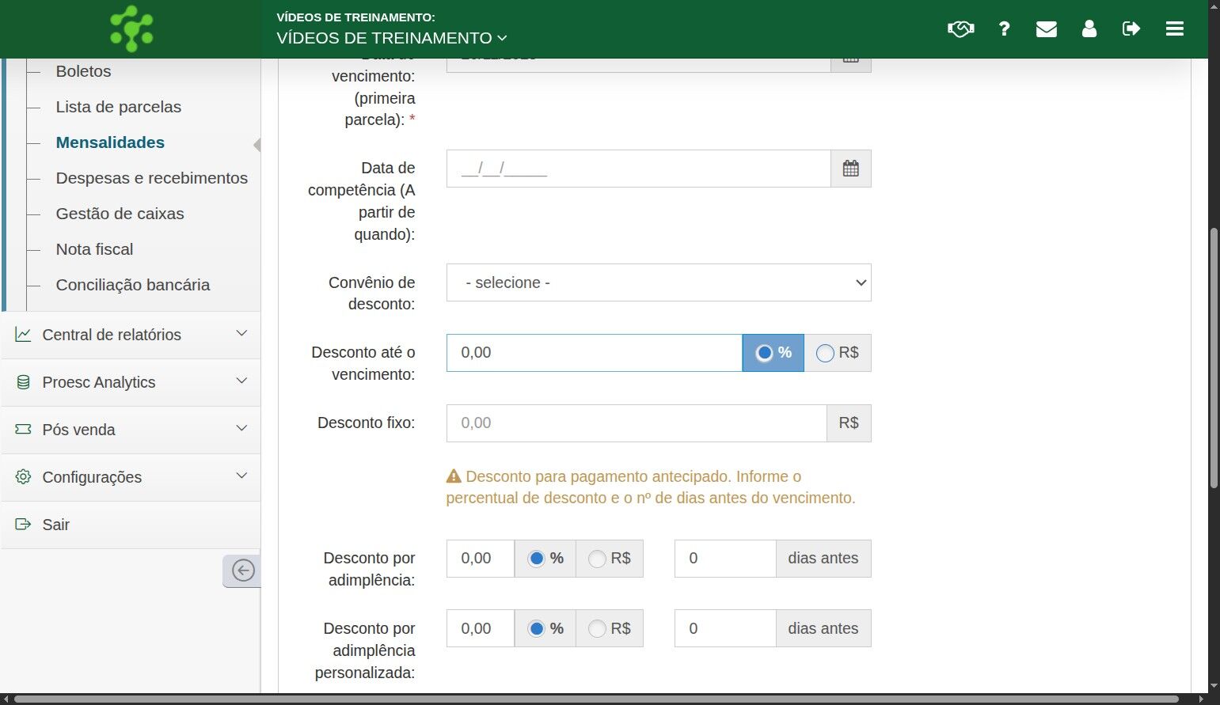
Task: Expand the Configurações chevron
Action: click(x=241, y=476)
